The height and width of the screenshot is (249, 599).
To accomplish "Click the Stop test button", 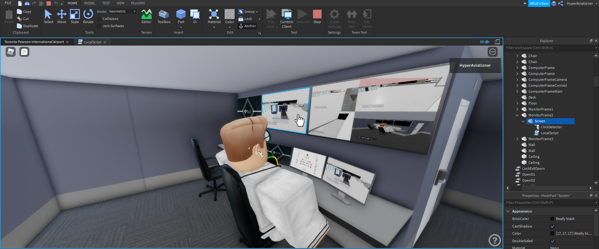I will coord(317,17).
